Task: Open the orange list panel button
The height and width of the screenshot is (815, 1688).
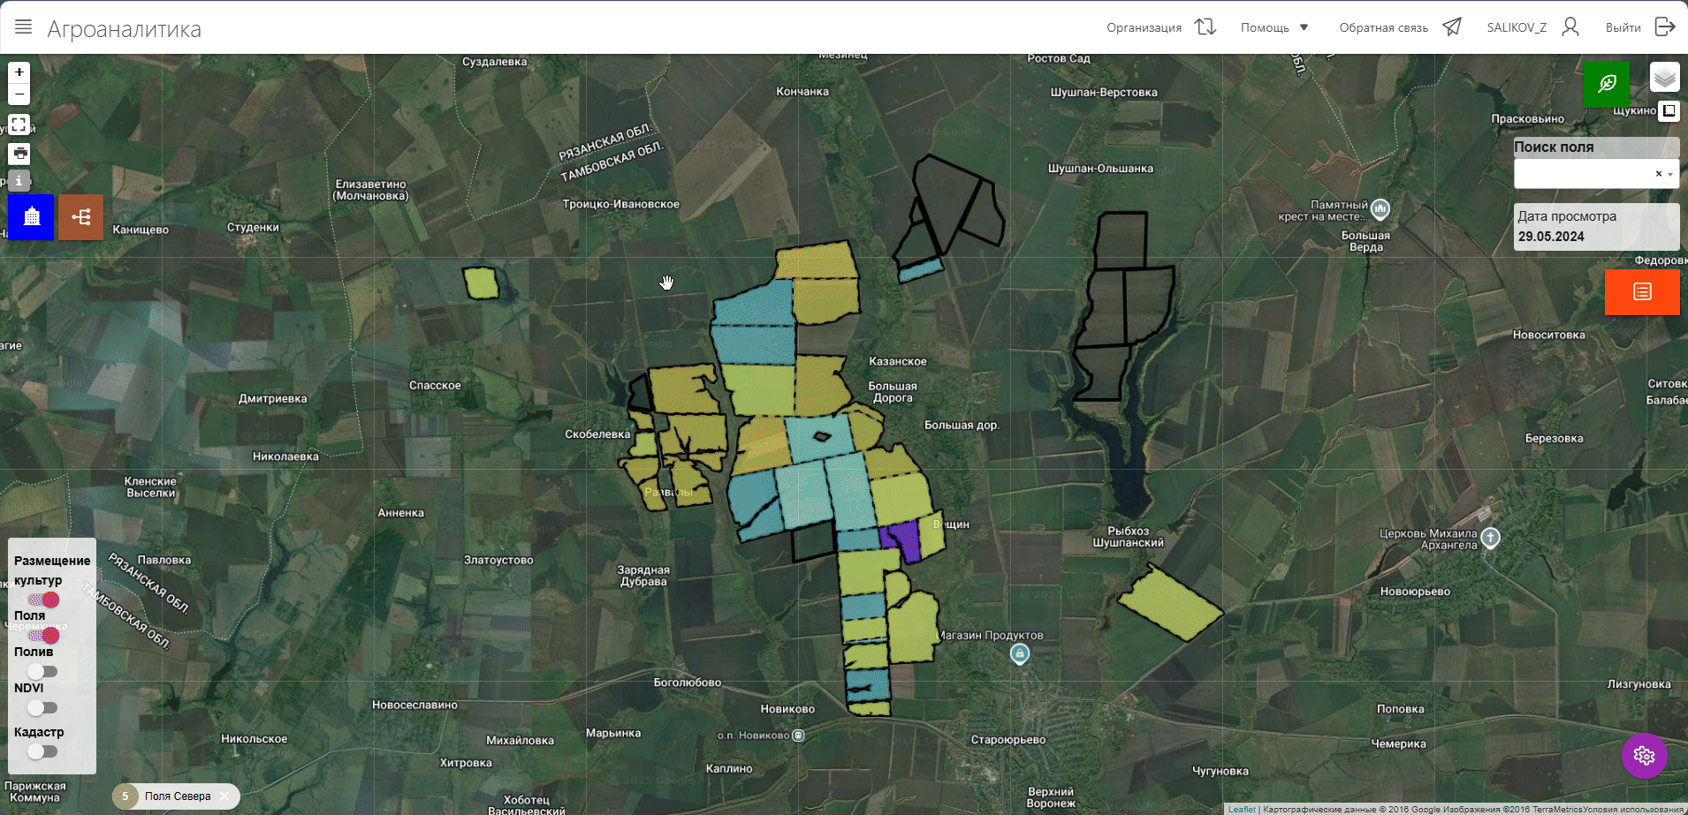Action: click(1641, 292)
